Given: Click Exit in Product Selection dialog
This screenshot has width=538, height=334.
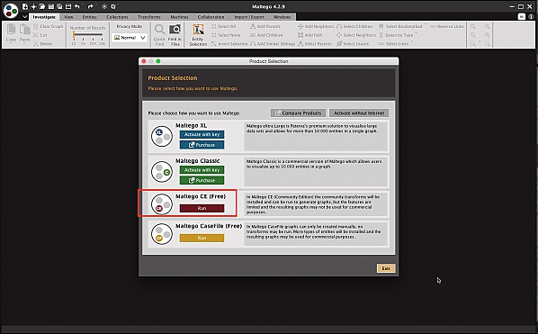Looking at the screenshot, I should pos(386,268).
